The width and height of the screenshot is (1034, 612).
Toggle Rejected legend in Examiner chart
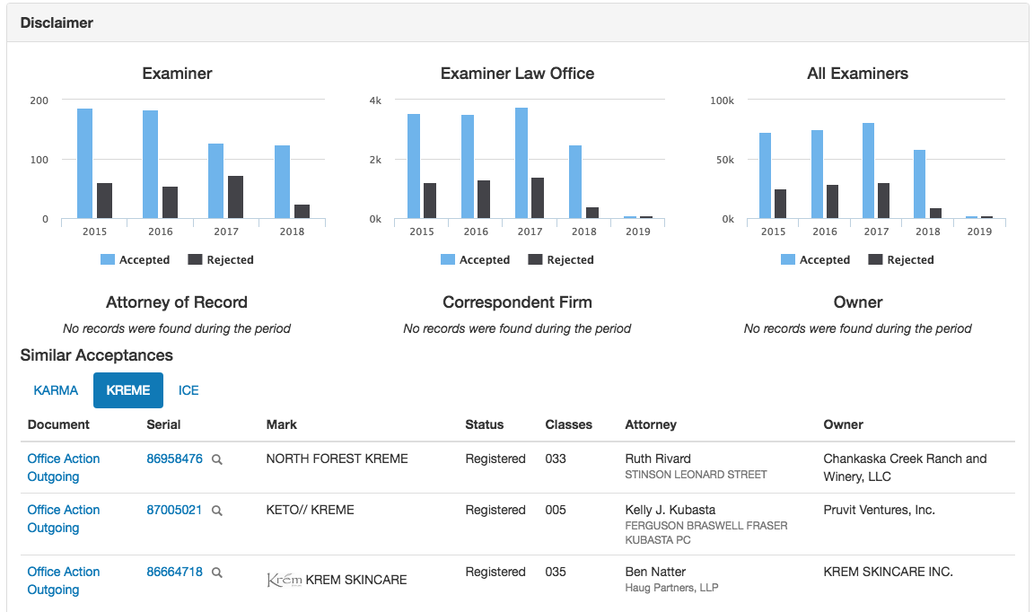221,259
